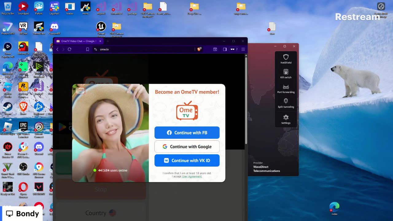Viewport: 393px width, 221px height.
Task: Select the Roblox Player desktop shortcut
Action: click(8, 129)
